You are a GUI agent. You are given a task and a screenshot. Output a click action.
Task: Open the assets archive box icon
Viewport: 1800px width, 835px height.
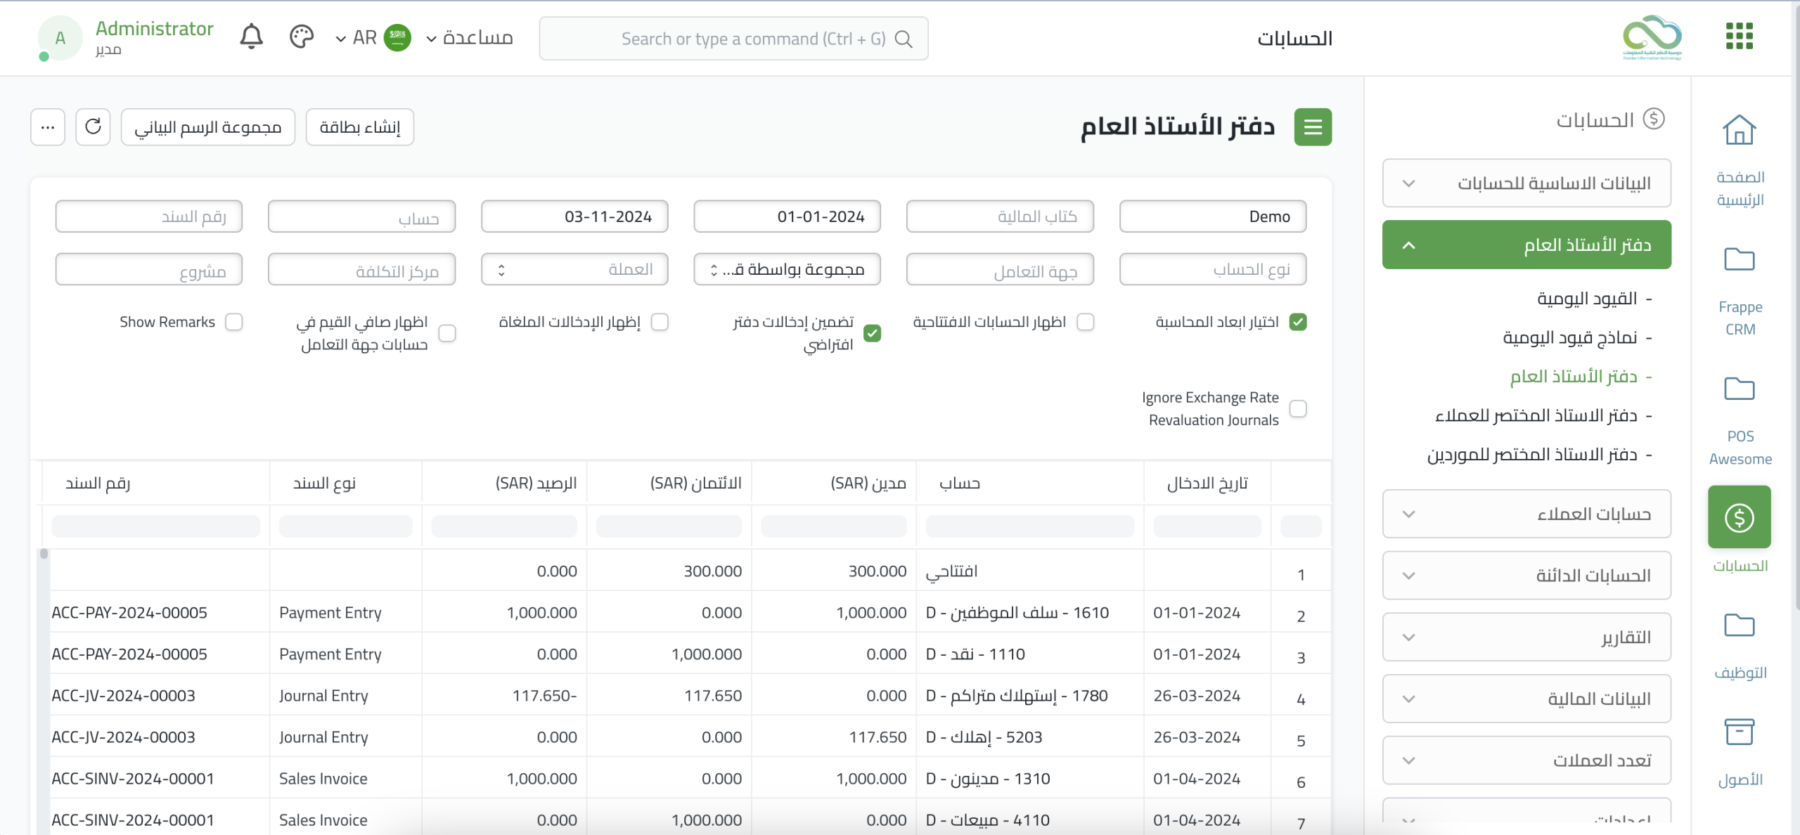(1739, 732)
